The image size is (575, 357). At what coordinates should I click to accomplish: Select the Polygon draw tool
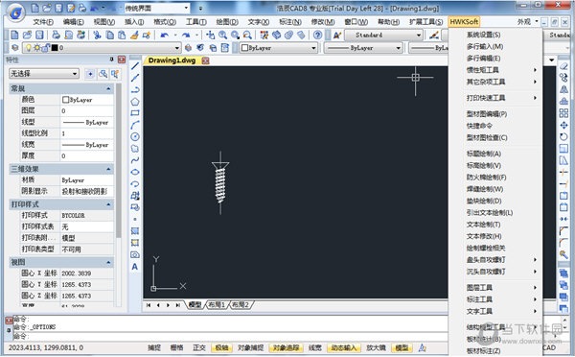click(x=135, y=102)
